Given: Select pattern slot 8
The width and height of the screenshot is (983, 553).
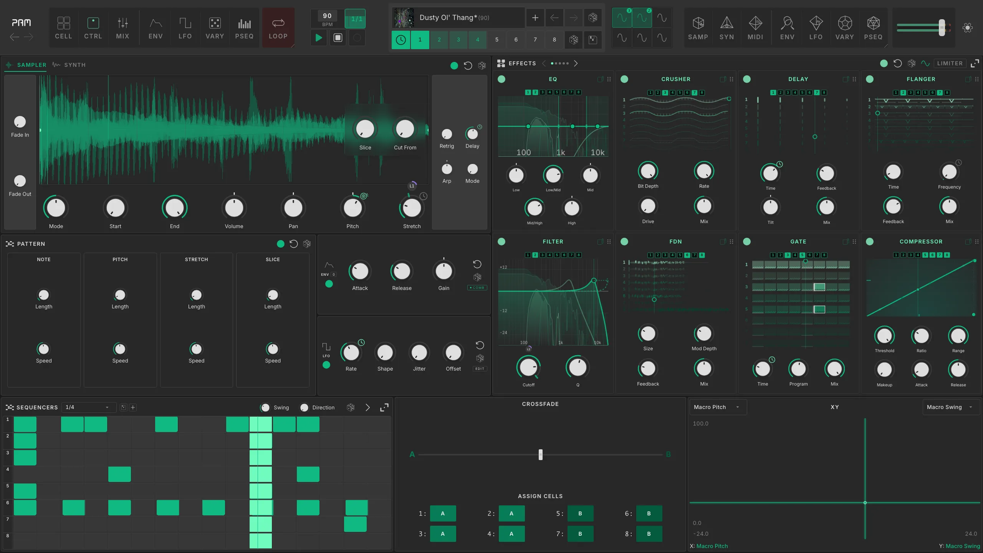Looking at the screenshot, I should click(x=554, y=40).
